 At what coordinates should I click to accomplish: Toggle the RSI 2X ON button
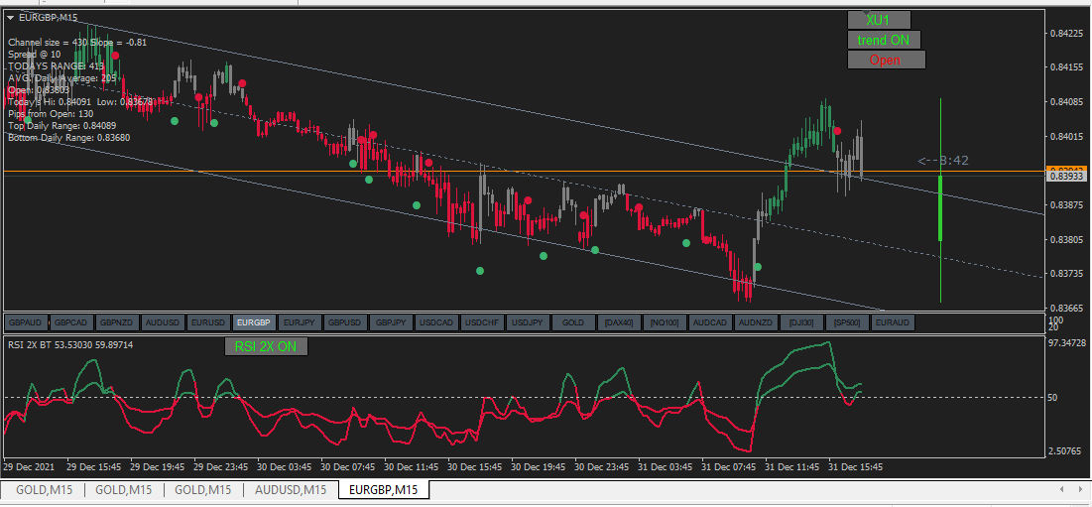266,346
